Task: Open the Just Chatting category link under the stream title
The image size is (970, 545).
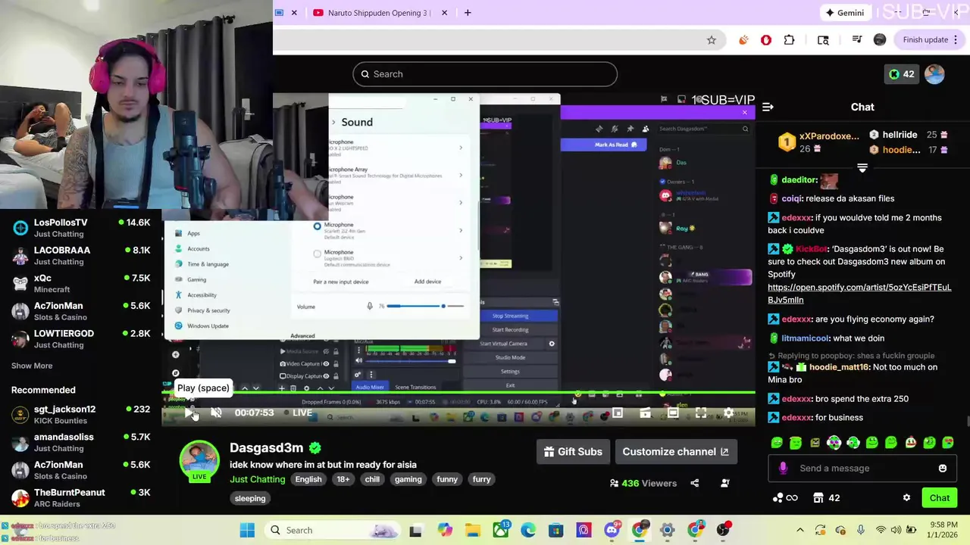Action: point(258,479)
